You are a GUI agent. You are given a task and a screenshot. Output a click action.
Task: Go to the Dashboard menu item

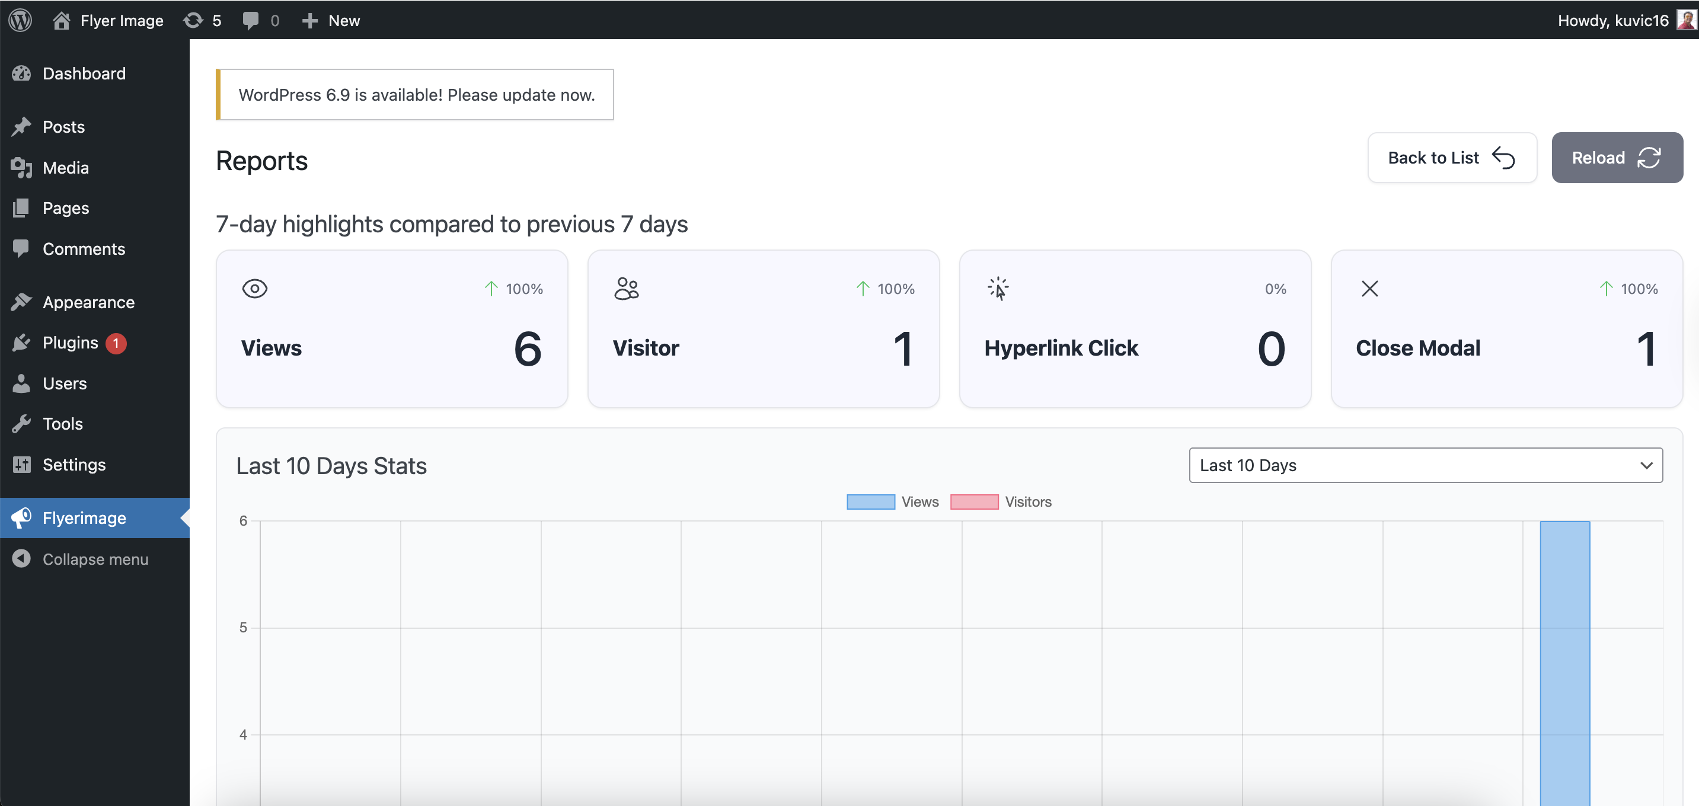84,73
